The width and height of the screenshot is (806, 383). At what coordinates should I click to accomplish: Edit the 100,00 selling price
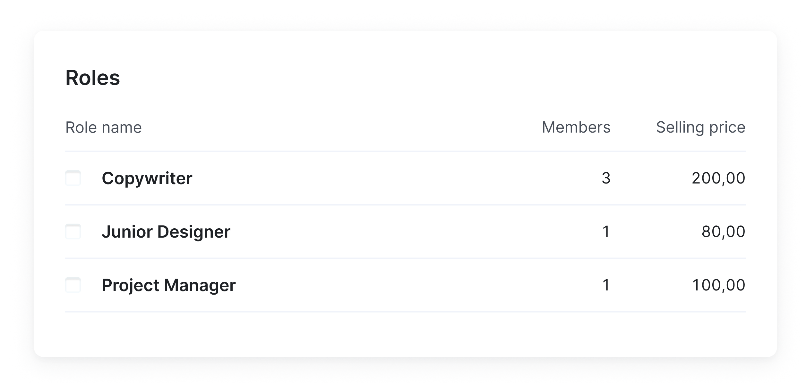coord(718,285)
